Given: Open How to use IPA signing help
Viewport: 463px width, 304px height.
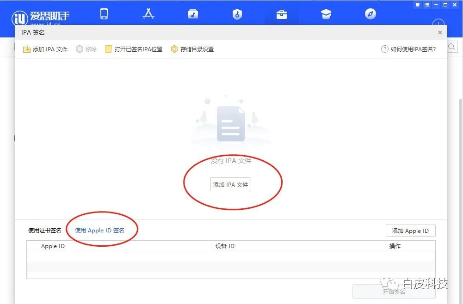Looking at the screenshot, I should [x=408, y=49].
